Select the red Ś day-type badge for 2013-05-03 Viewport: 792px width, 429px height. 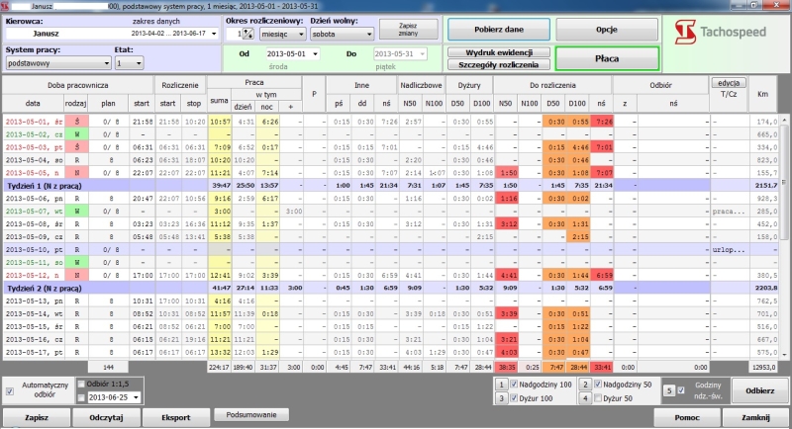[x=77, y=147]
